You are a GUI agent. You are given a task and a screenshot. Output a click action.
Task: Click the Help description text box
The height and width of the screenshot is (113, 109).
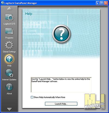(x=61, y=85)
